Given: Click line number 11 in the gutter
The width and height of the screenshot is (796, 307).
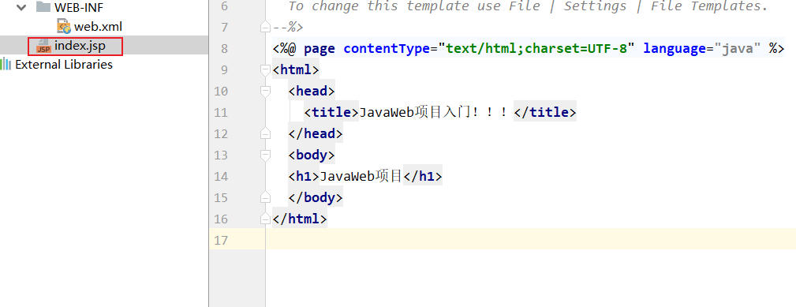Looking at the screenshot, I should click(221, 113).
